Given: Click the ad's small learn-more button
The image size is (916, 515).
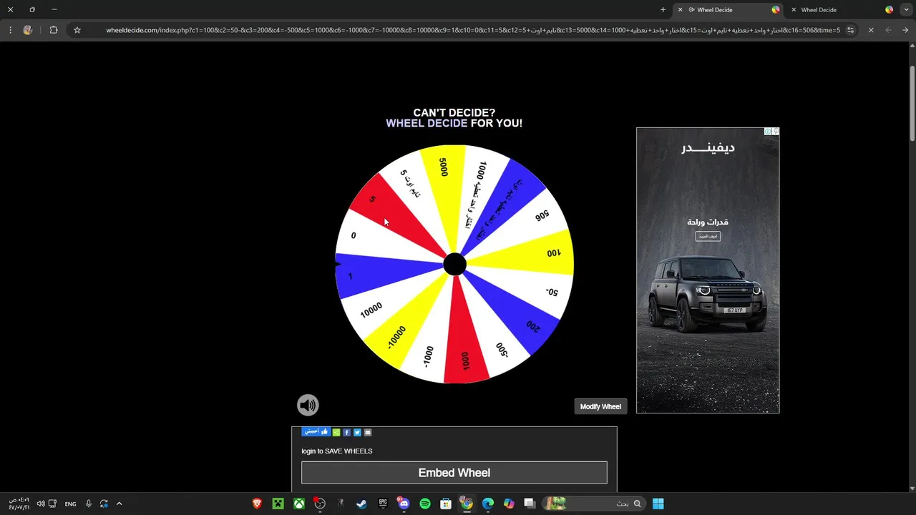Looking at the screenshot, I should coord(708,236).
